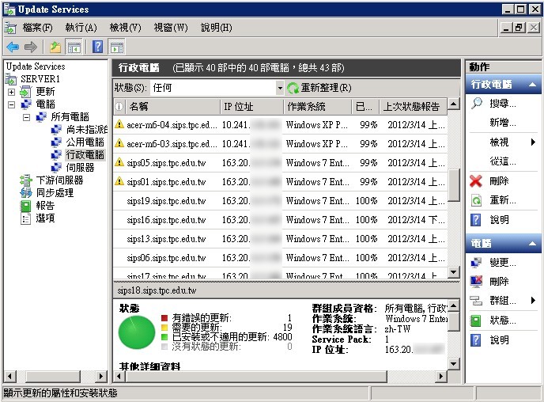The image size is (544, 402).
Task: Click the Back arrow toolbar icon
Action: (13, 47)
